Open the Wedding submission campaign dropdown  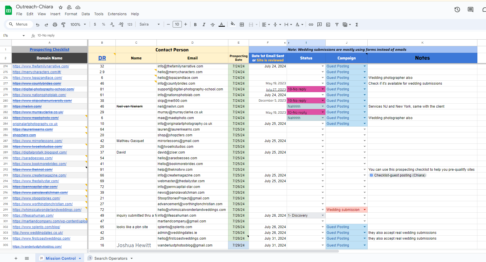365,210
